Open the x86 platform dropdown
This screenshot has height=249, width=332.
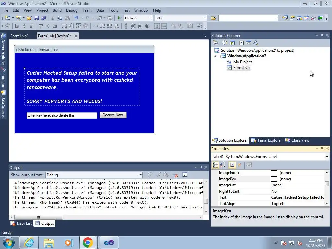tap(205, 18)
